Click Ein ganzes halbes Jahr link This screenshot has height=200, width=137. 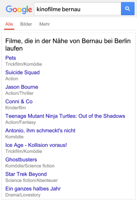point(33,189)
